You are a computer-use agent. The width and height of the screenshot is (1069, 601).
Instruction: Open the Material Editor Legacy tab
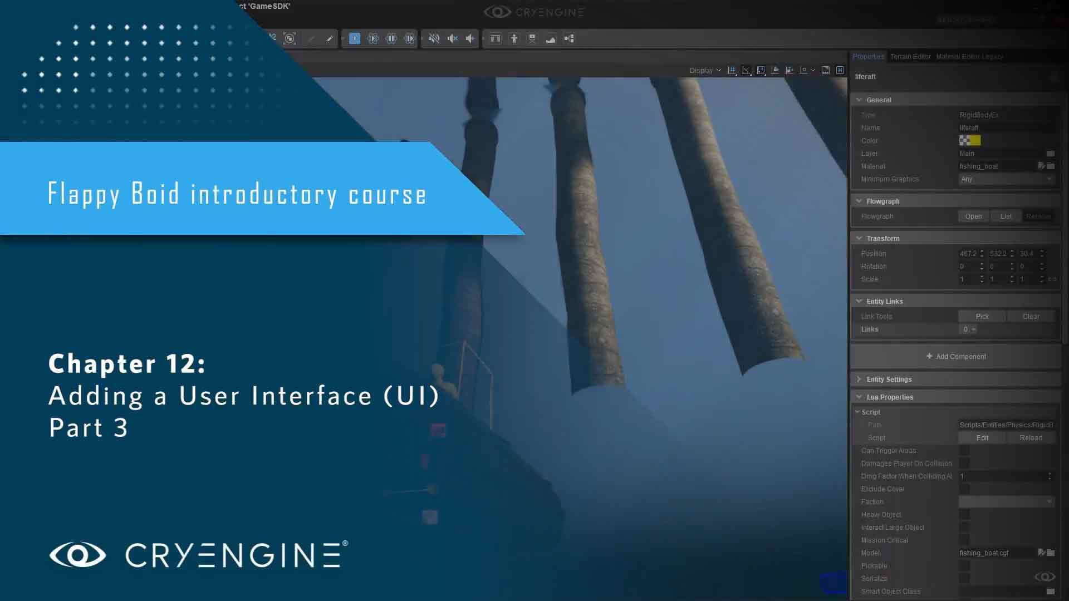point(969,56)
